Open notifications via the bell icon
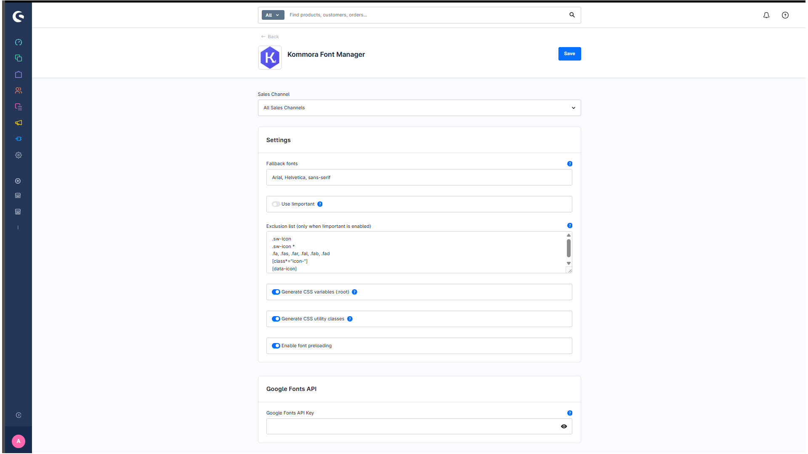Image resolution: width=808 pixels, height=454 pixels. pos(766,15)
